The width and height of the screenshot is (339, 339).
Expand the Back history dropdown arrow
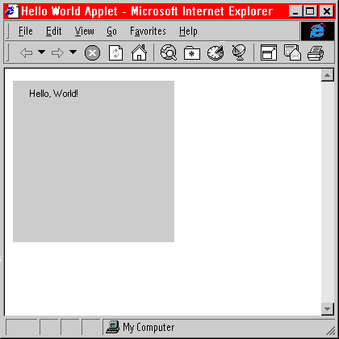pos(41,52)
